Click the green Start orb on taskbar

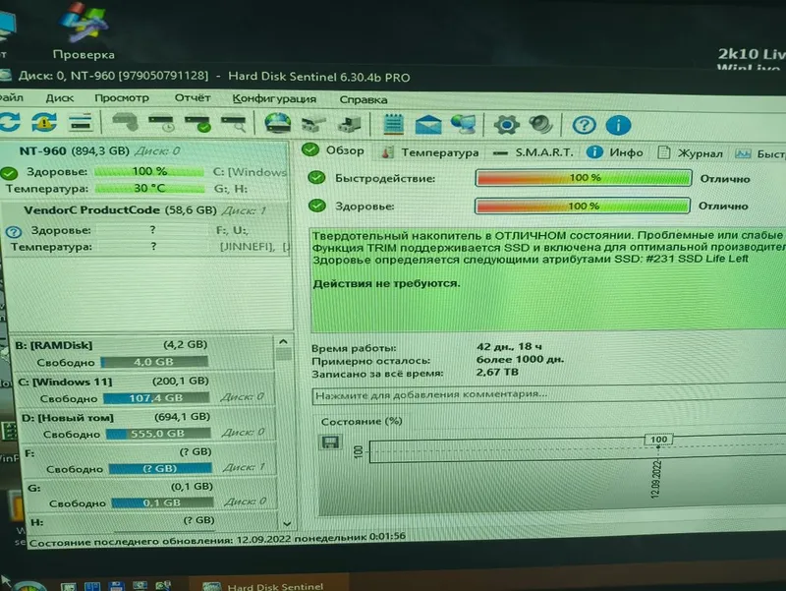pyautogui.click(x=29, y=585)
